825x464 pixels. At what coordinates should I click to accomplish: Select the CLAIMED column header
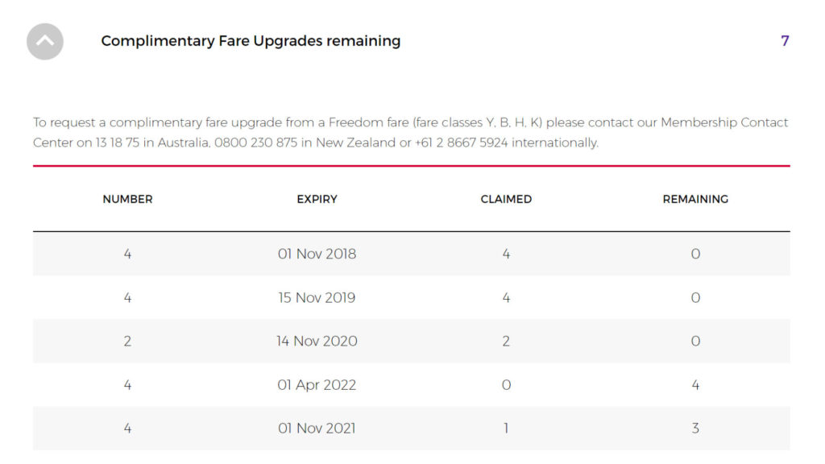click(506, 200)
